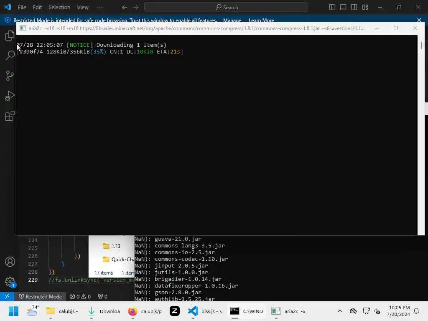428x321 pixels.
Task: Toggle the bottom panel layout icon
Action: click(x=343, y=8)
